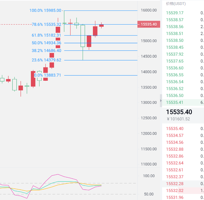Viewport: 204px width, 200px height.
Task: Click bid price 15534.56 in order book
Action: click(175, 142)
